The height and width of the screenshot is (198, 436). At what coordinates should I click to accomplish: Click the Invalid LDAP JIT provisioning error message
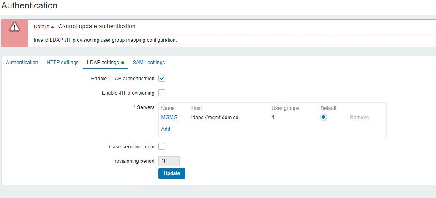point(105,41)
